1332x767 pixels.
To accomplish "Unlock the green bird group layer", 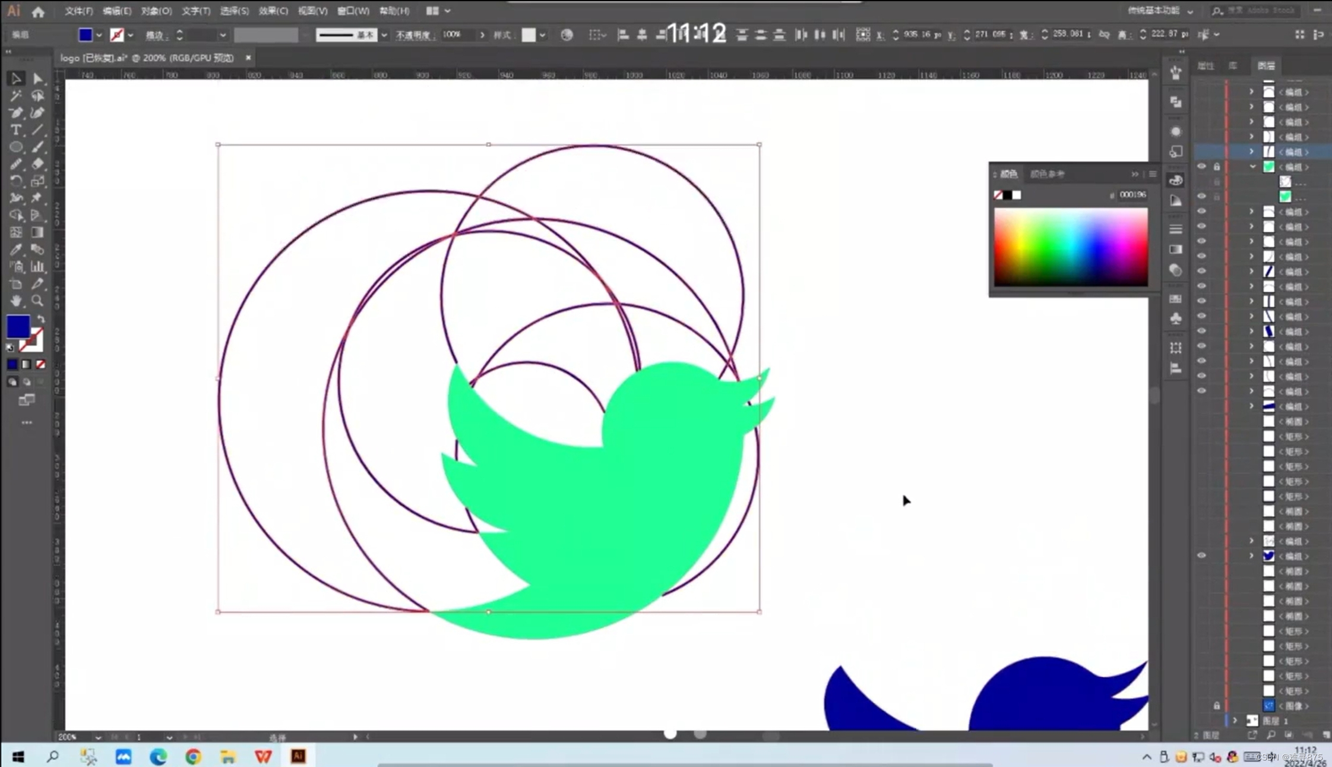I will [1217, 167].
